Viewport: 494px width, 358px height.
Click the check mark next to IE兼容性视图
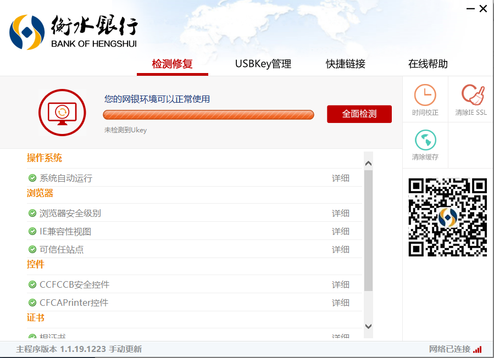click(32, 231)
